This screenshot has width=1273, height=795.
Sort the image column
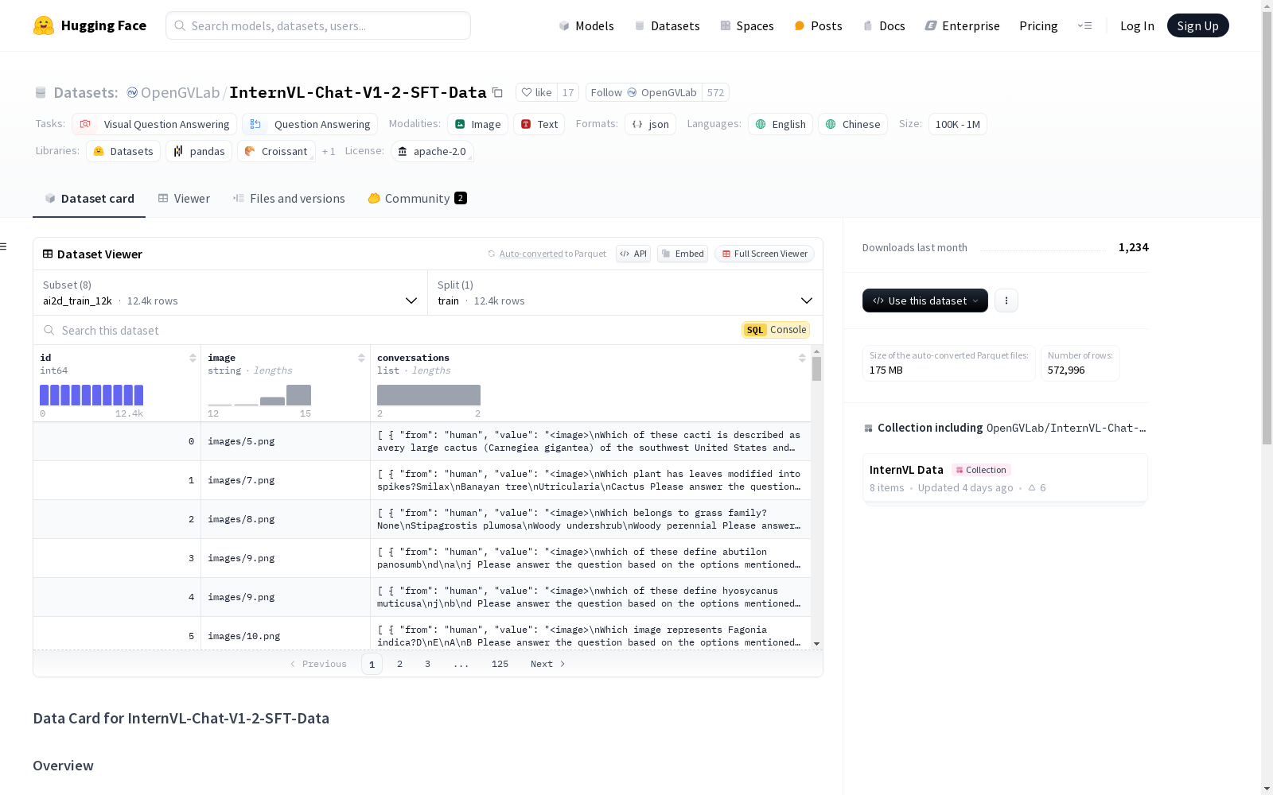[x=361, y=358]
